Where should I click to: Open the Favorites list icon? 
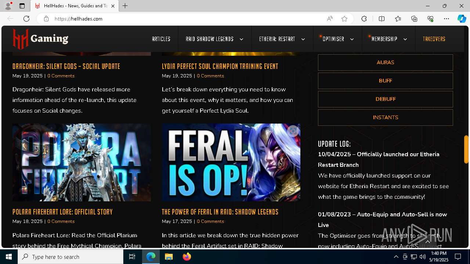pos(398,19)
